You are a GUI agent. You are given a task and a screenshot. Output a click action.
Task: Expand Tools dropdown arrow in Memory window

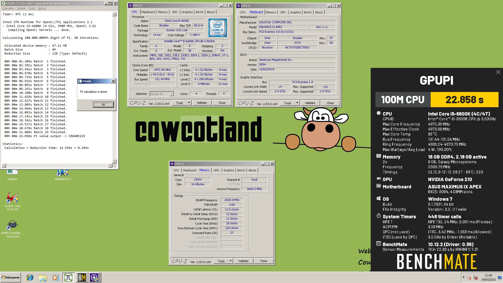tap(231, 261)
